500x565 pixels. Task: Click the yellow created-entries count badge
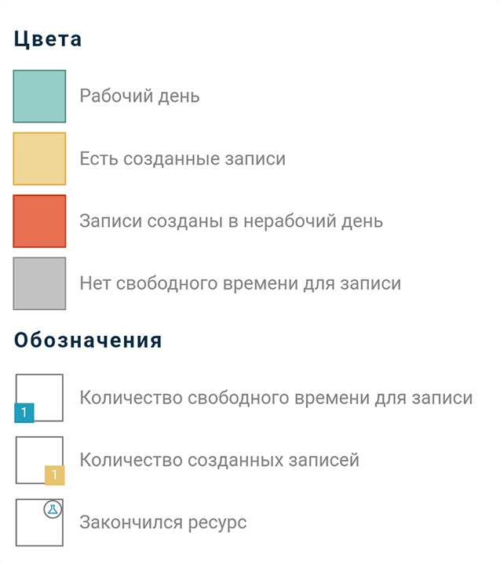(x=54, y=475)
